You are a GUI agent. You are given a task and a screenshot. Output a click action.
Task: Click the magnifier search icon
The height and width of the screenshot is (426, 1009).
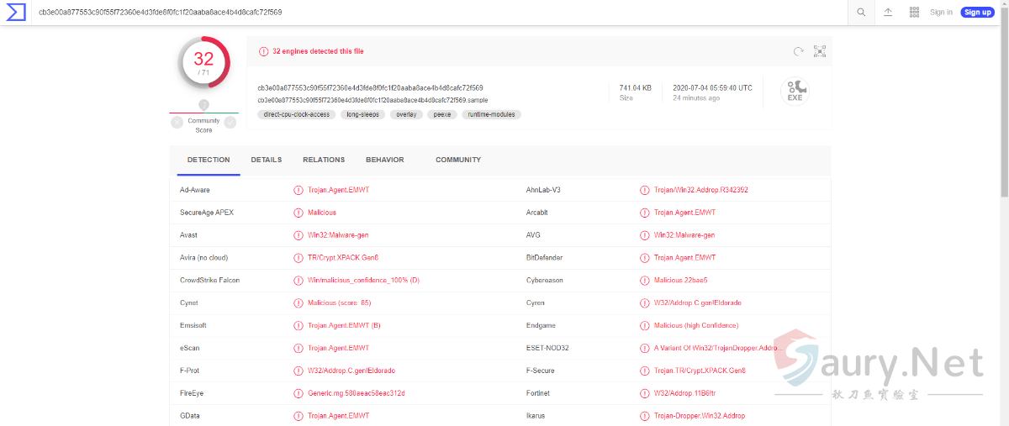pyautogui.click(x=861, y=12)
